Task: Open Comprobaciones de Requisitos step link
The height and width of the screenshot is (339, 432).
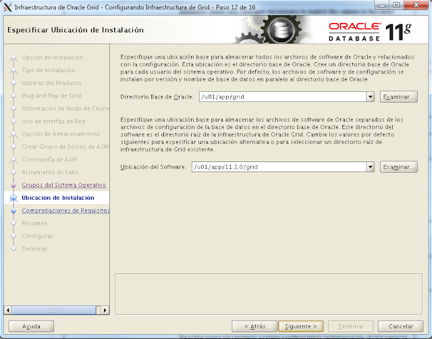Action: 65,210
